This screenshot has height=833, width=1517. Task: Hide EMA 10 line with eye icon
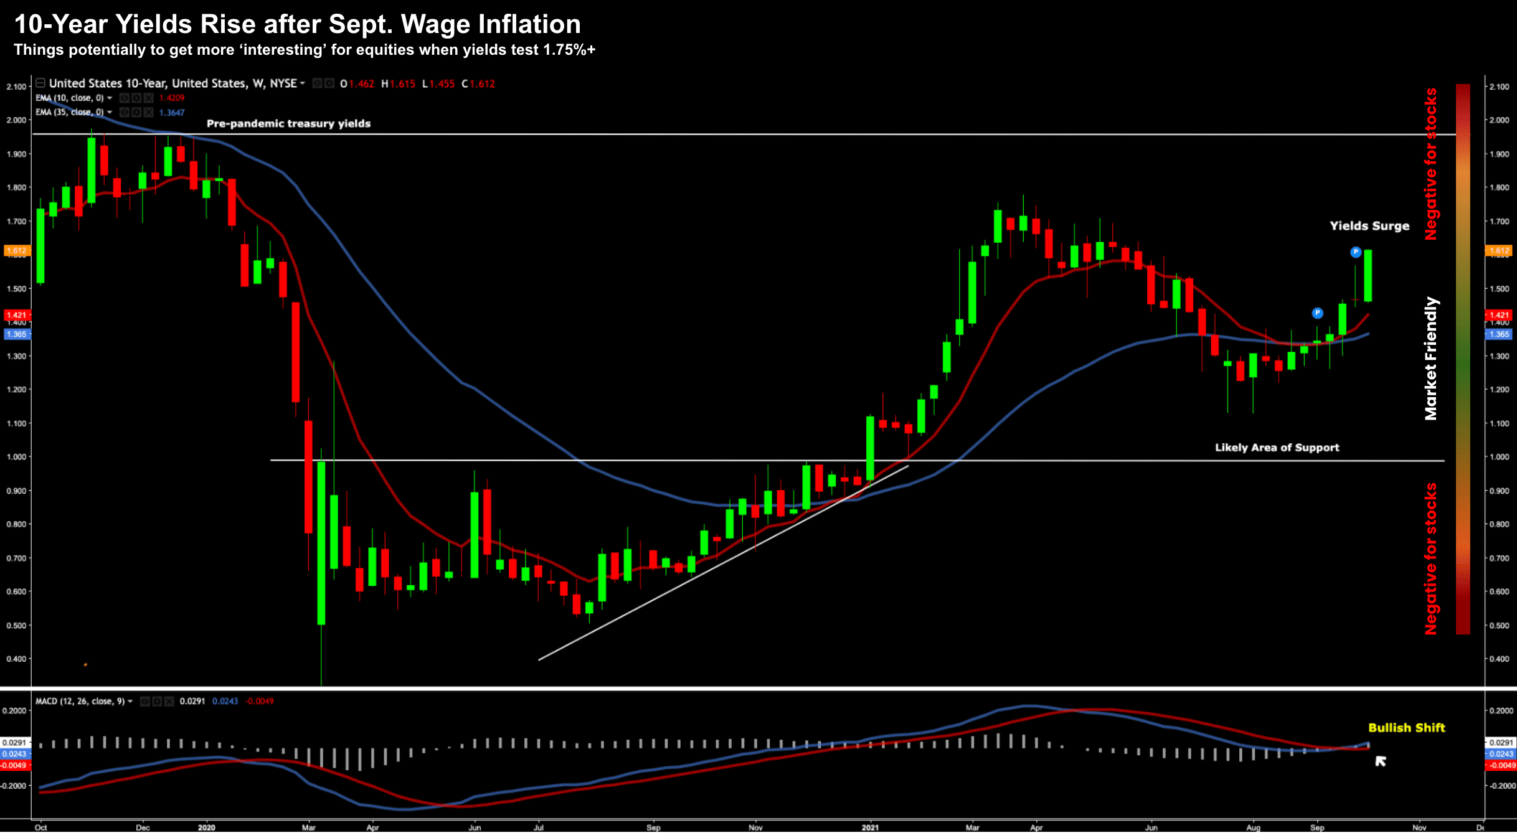(125, 98)
